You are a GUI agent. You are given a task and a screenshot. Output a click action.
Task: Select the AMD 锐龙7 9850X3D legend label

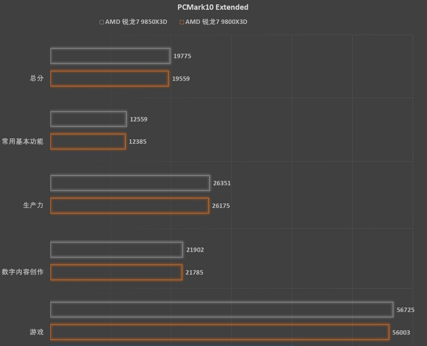tap(136, 22)
